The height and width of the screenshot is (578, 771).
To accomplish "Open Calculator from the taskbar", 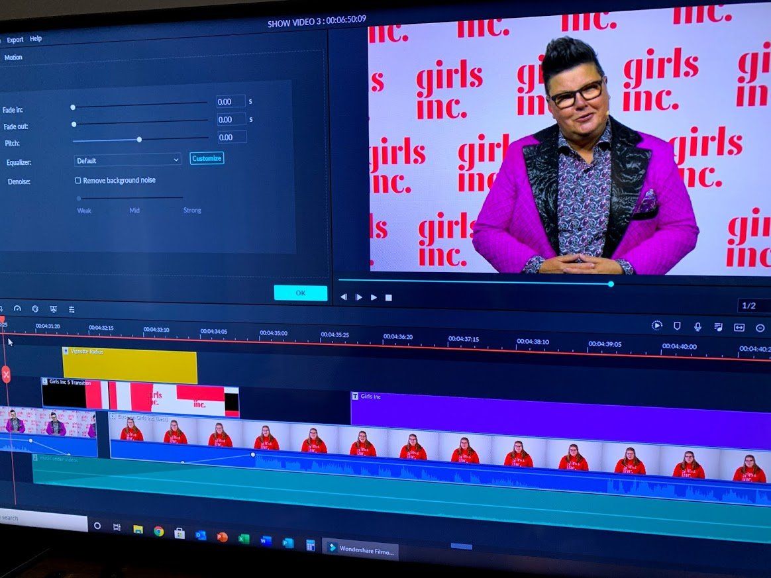I will 310,545.
